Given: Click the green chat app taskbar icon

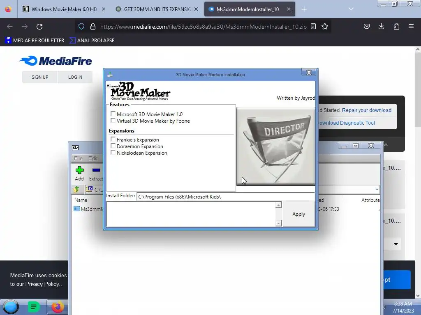Looking at the screenshot, I should pyautogui.click(x=34, y=307).
